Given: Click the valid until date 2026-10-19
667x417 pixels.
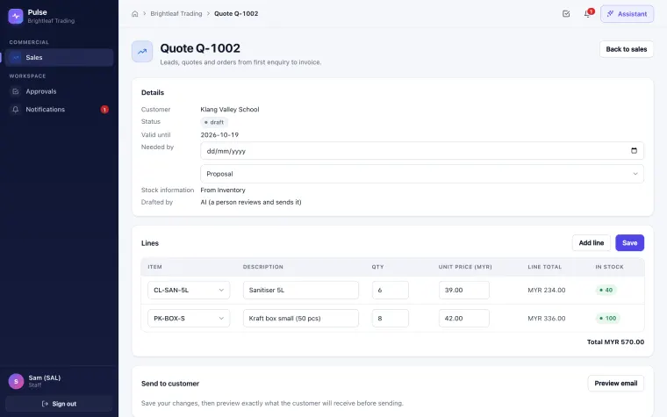Looking at the screenshot, I should point(219,135).
